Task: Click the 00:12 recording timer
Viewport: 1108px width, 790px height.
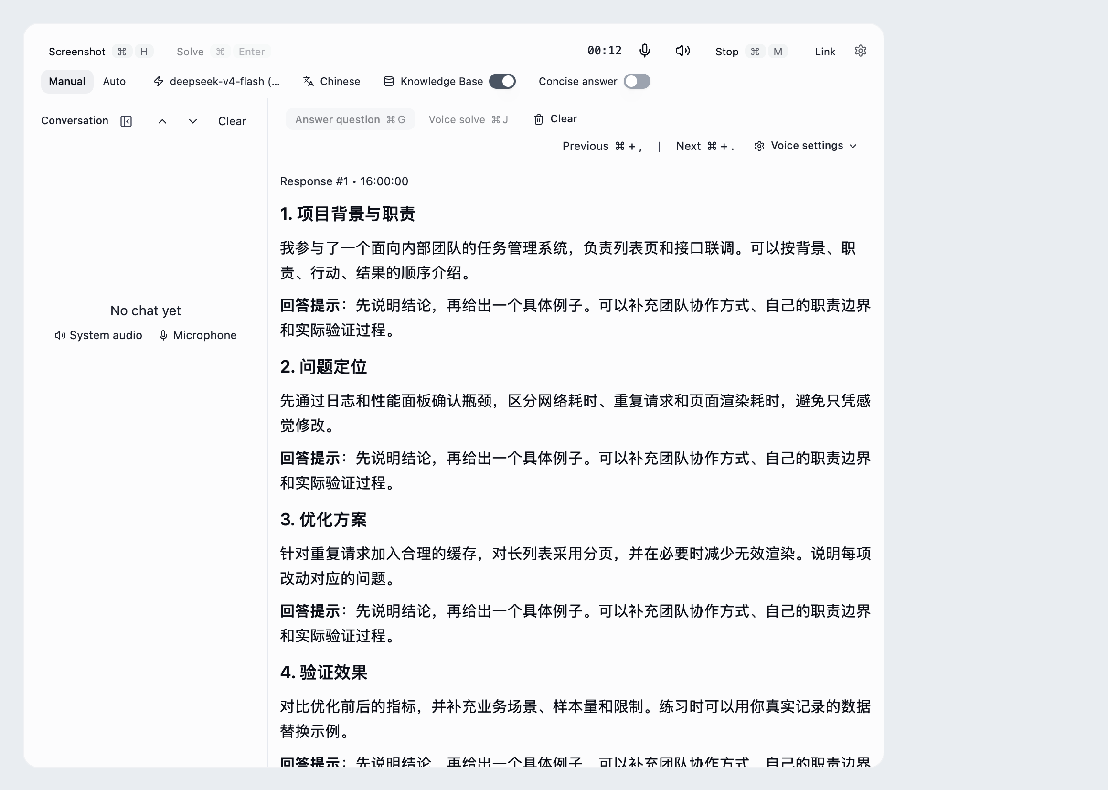Action: coord(604,51)
